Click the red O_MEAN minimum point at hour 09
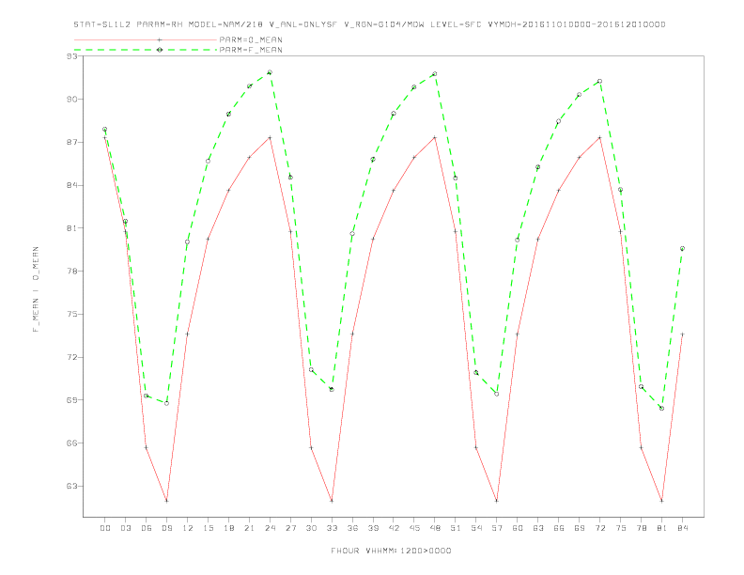The width and height of the screenshot is (744, 575). [x=166, y=501]
